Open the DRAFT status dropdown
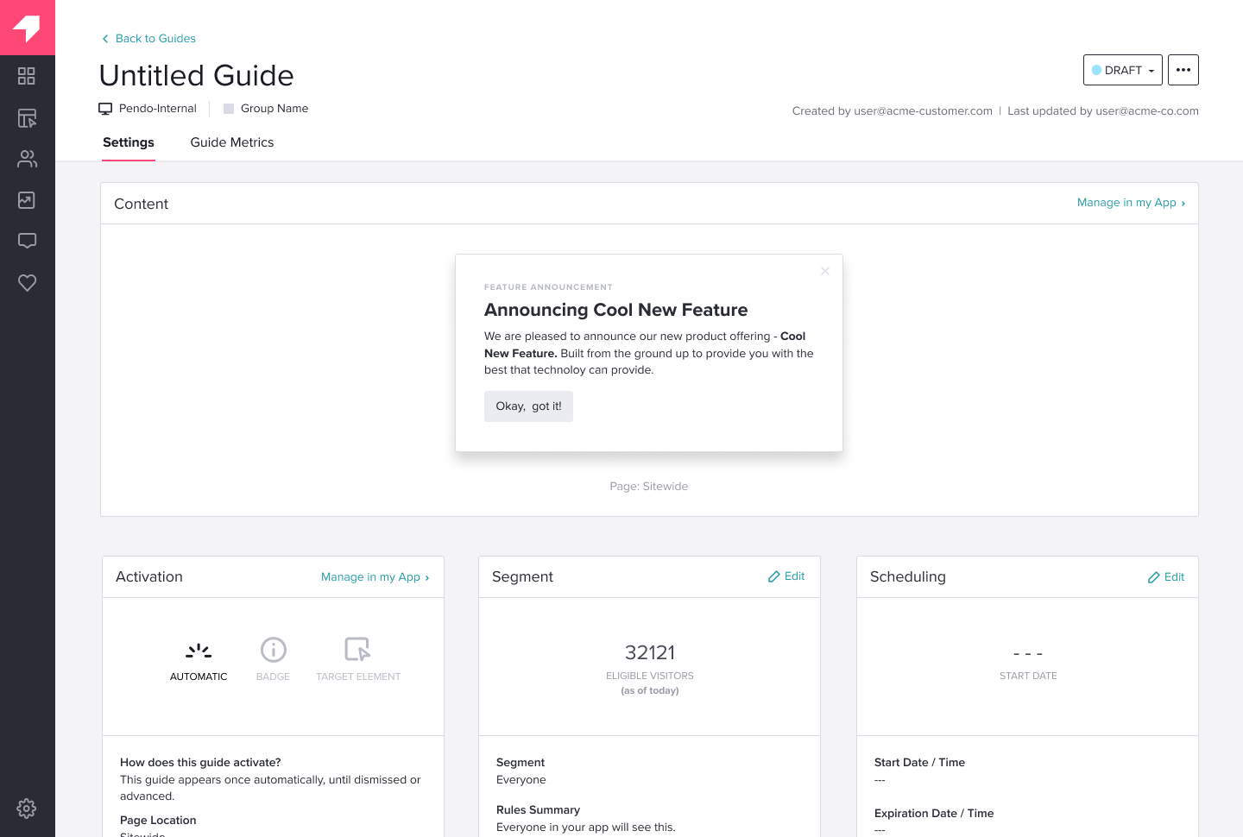The height and width of the screenshot is (837, 1243). click(1122, 70)
